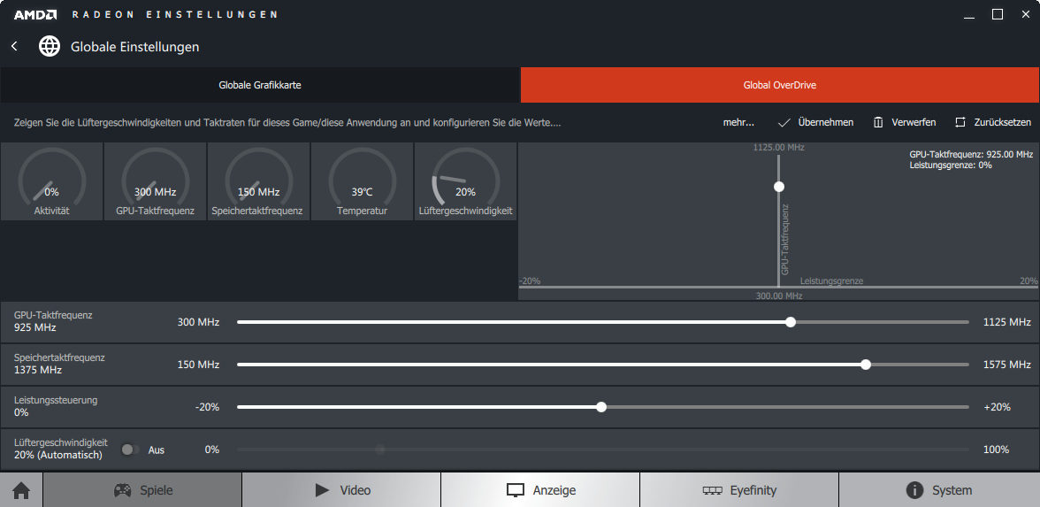This screenshot has height=507, width=1040.
Task: Click the '+20%' maximum on the Leistungssteuerung row
Action: pos(997,407)
